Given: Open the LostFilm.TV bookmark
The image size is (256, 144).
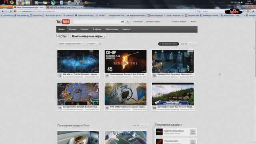Looking at the screenshot, I should [68, 16].
